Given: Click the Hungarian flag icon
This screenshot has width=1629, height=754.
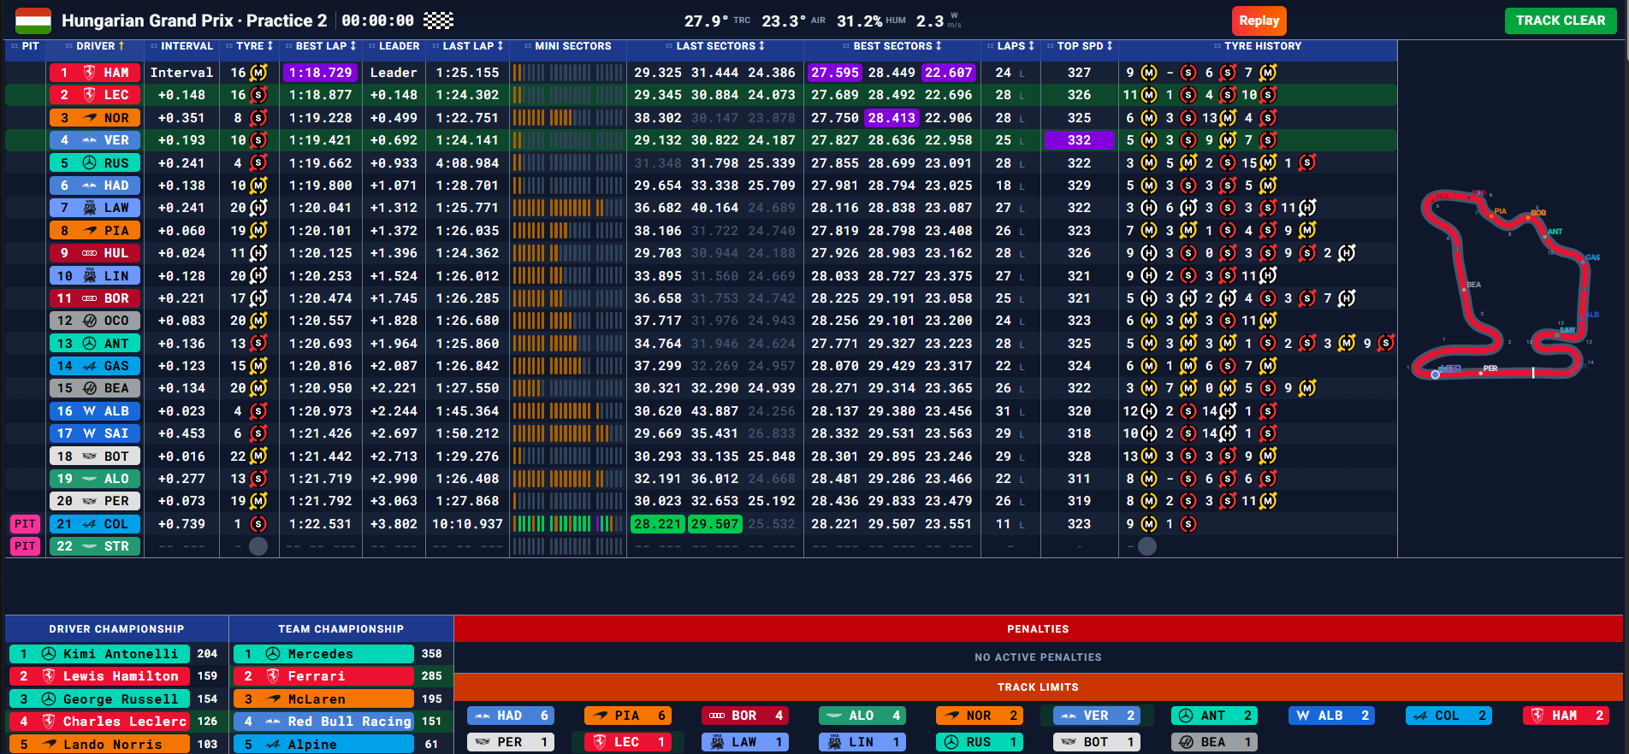Looking at the screenshot, I should [x=33, y=21].
